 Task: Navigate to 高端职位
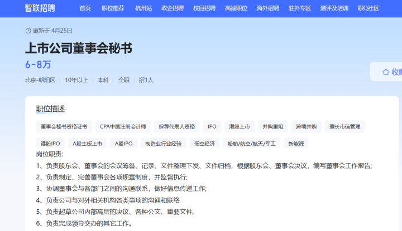236,8
